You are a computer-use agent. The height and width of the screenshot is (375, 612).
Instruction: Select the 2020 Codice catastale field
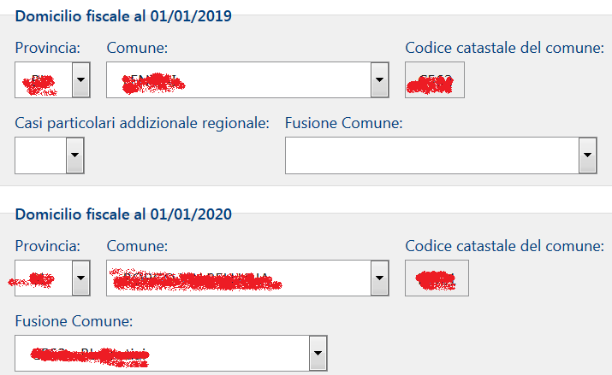(435, 278)
